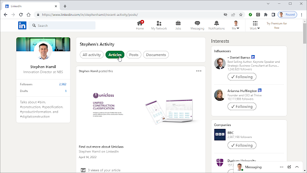
Task: Toggle Following for Arianna Huffington
Action: 242,106
